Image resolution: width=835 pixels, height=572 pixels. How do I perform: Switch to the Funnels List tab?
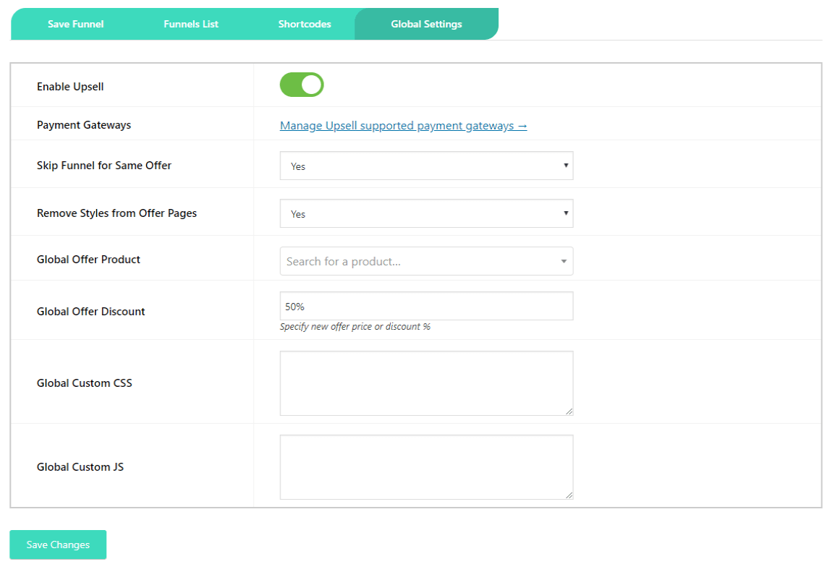coord(191,24)
